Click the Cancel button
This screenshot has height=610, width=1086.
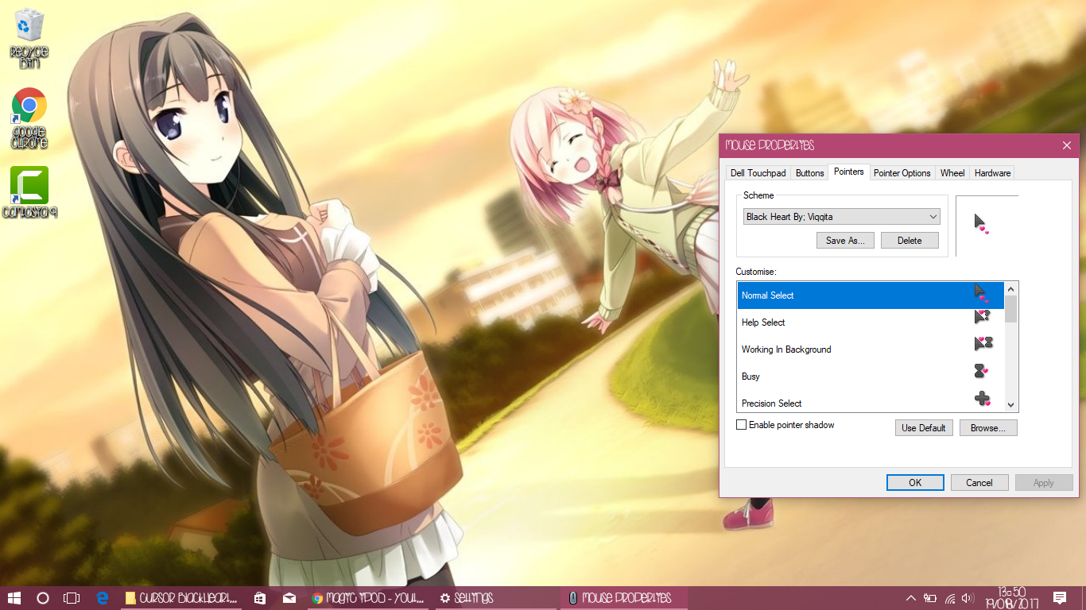tap(979, 483)
